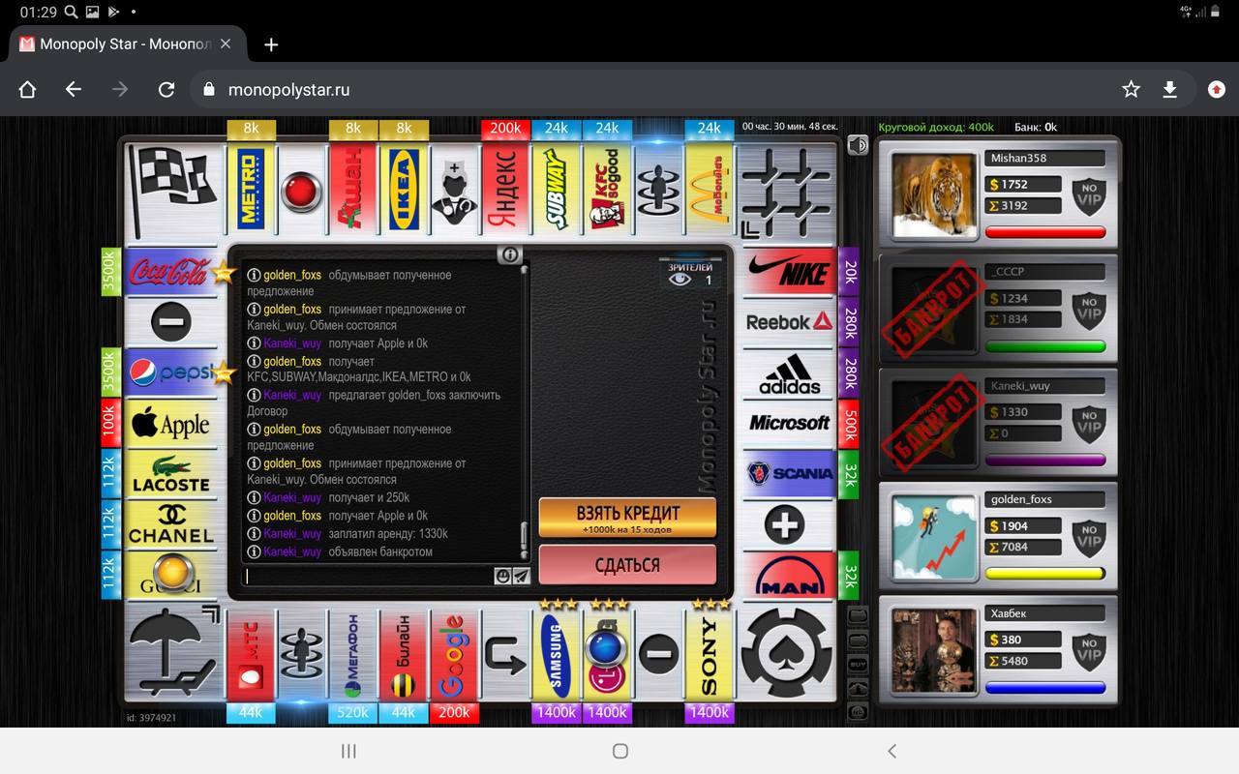Viewport: 1239px width, 774px height.
Task: Tap Android recent apps button
Action: [x=349, y=751]
